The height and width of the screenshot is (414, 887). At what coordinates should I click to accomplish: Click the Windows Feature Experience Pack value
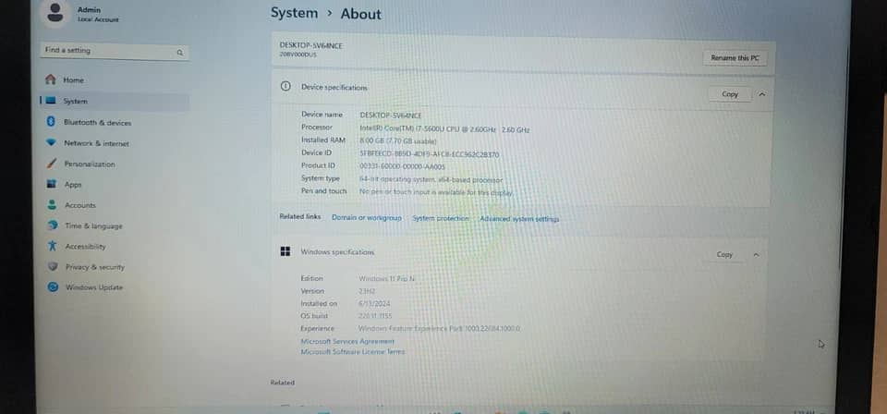point(440,328)
